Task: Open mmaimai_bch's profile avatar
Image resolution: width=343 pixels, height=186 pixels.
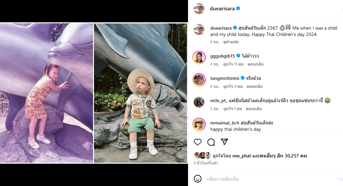Action: click(x=199, y=124)
